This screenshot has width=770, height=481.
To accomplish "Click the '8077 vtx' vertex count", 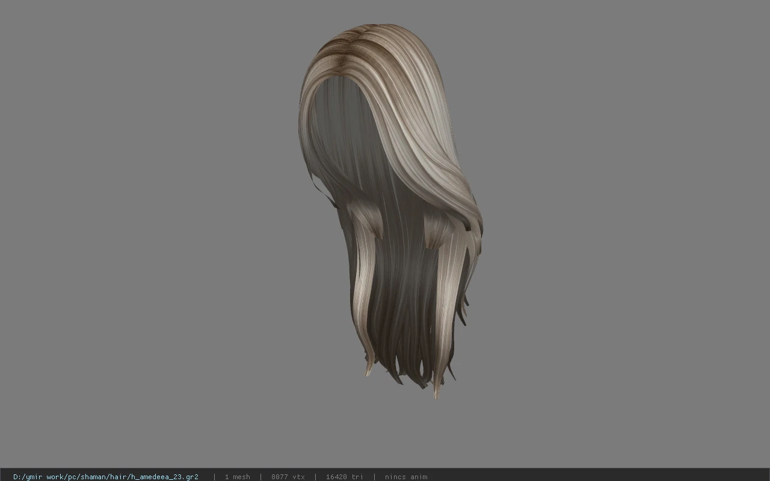I will click(x=288, y=477).
